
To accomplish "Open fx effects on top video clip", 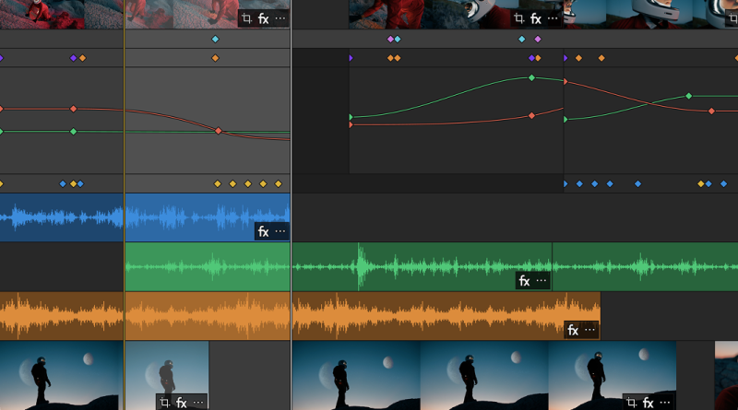I will [263, 18].
